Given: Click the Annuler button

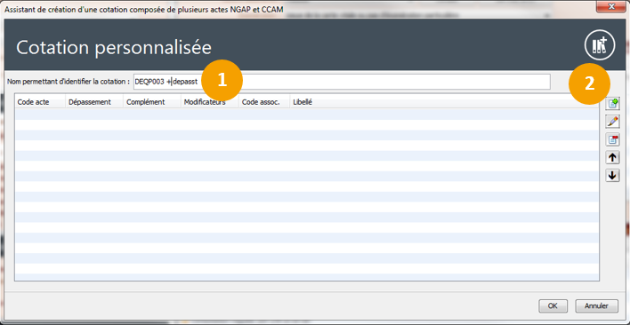Looking at the screenshot, I should pos(596,305).
